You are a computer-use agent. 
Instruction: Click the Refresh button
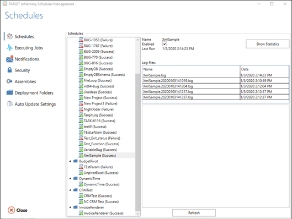194,213
